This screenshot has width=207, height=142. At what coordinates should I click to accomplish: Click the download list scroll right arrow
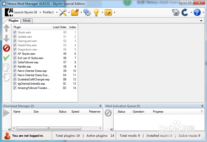tap(100, 128)
